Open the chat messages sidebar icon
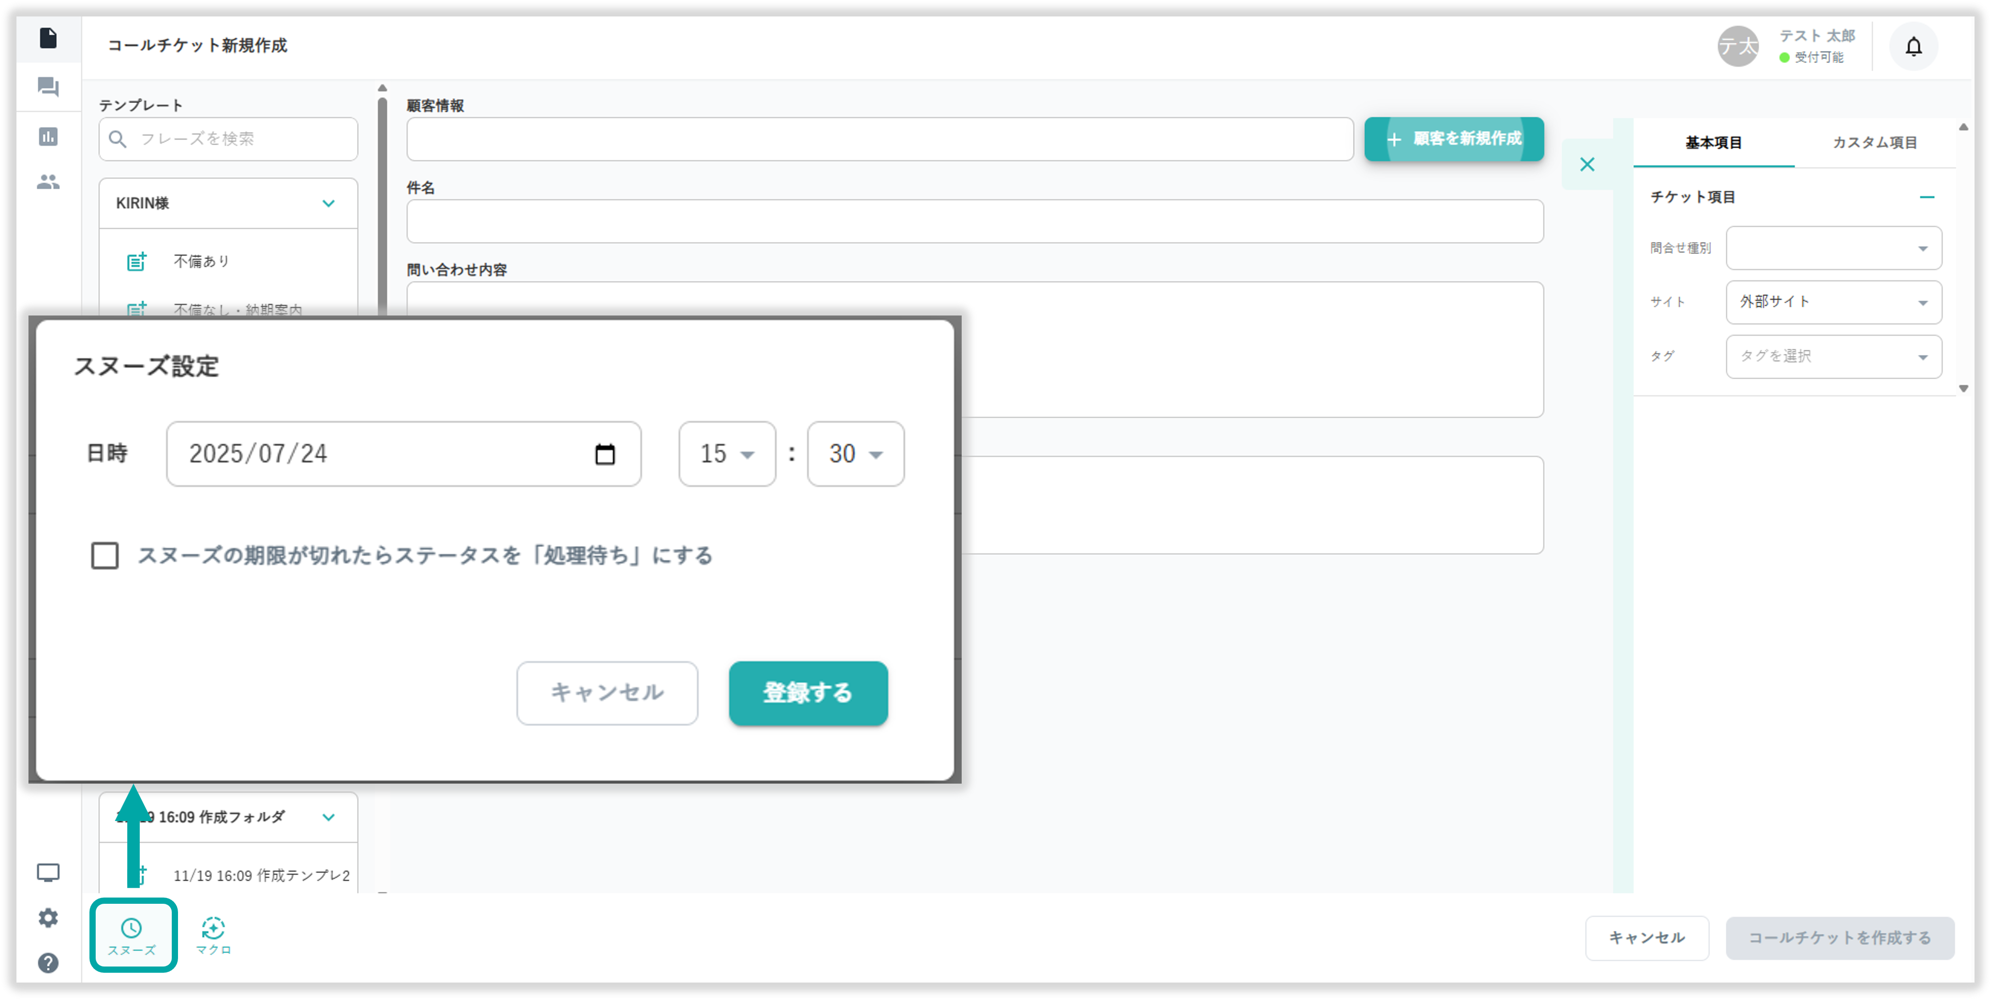The height and width of the screenshot is (999, 1991). (48, 86)
